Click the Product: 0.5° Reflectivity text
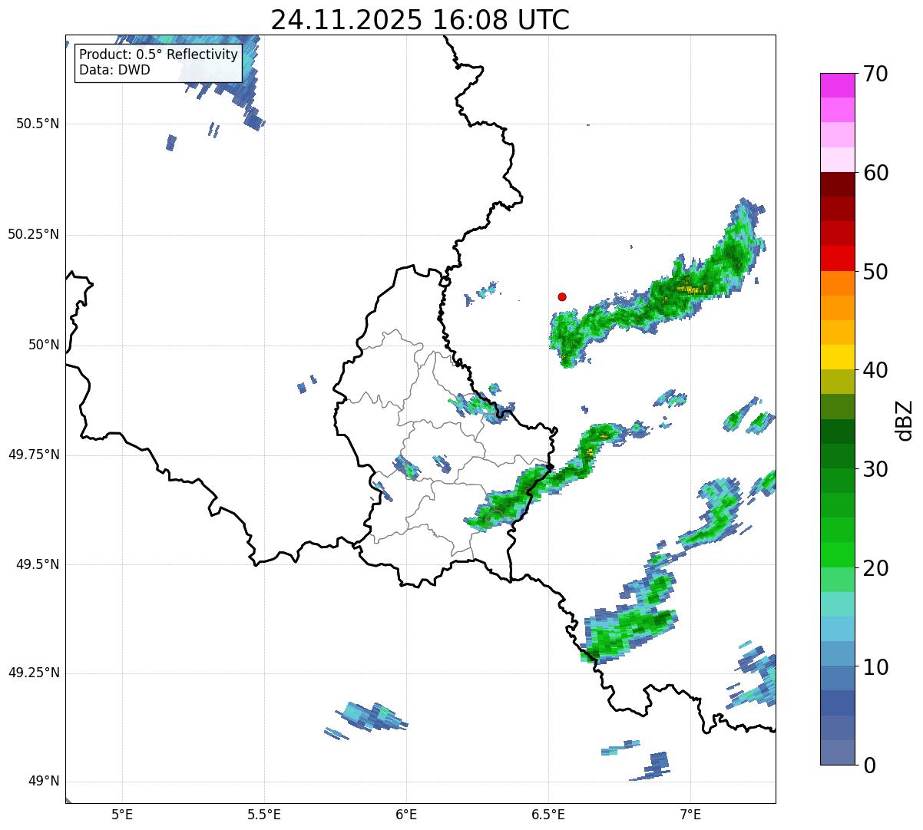Viewport: 923px width, 830px height. coord(158,55)
